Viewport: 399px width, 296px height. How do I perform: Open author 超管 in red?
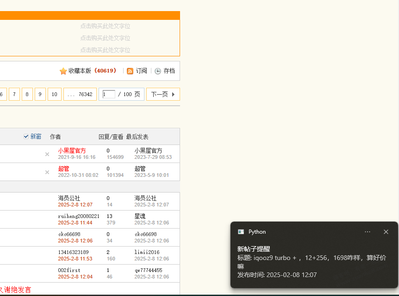(63, 169)
